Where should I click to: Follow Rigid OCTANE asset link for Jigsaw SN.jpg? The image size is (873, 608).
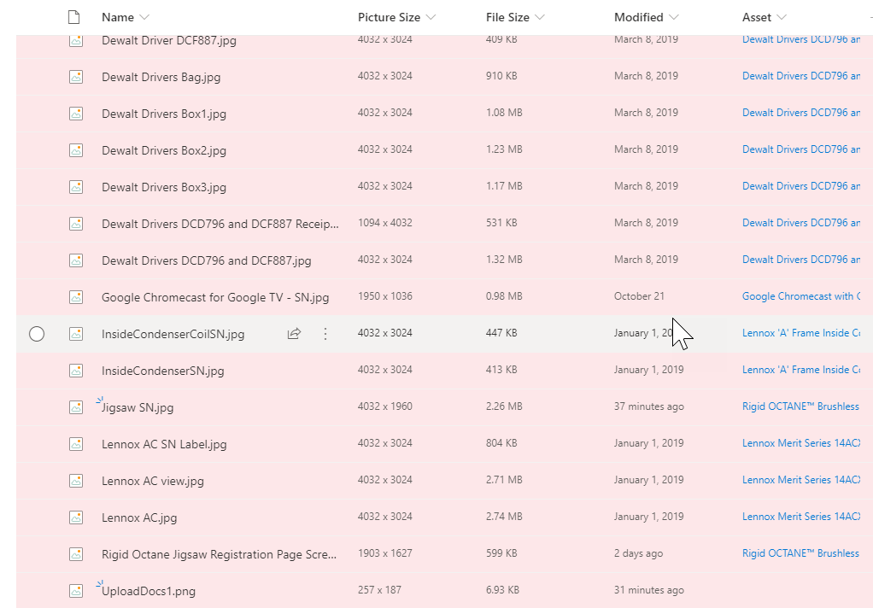pyautogui.click(x=800, y=406)
